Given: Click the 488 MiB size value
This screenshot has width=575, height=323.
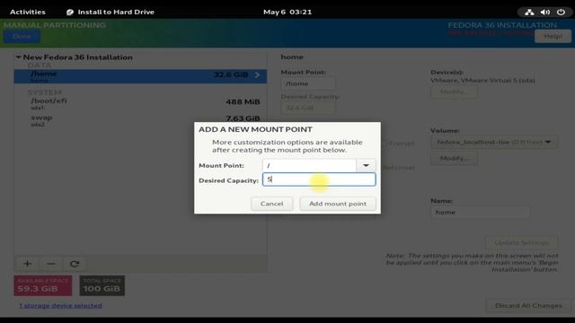Looking at the screenshot, I should (243, 101).
